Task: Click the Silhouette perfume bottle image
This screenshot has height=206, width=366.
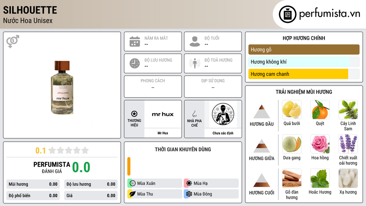Action: coord(62,88)
